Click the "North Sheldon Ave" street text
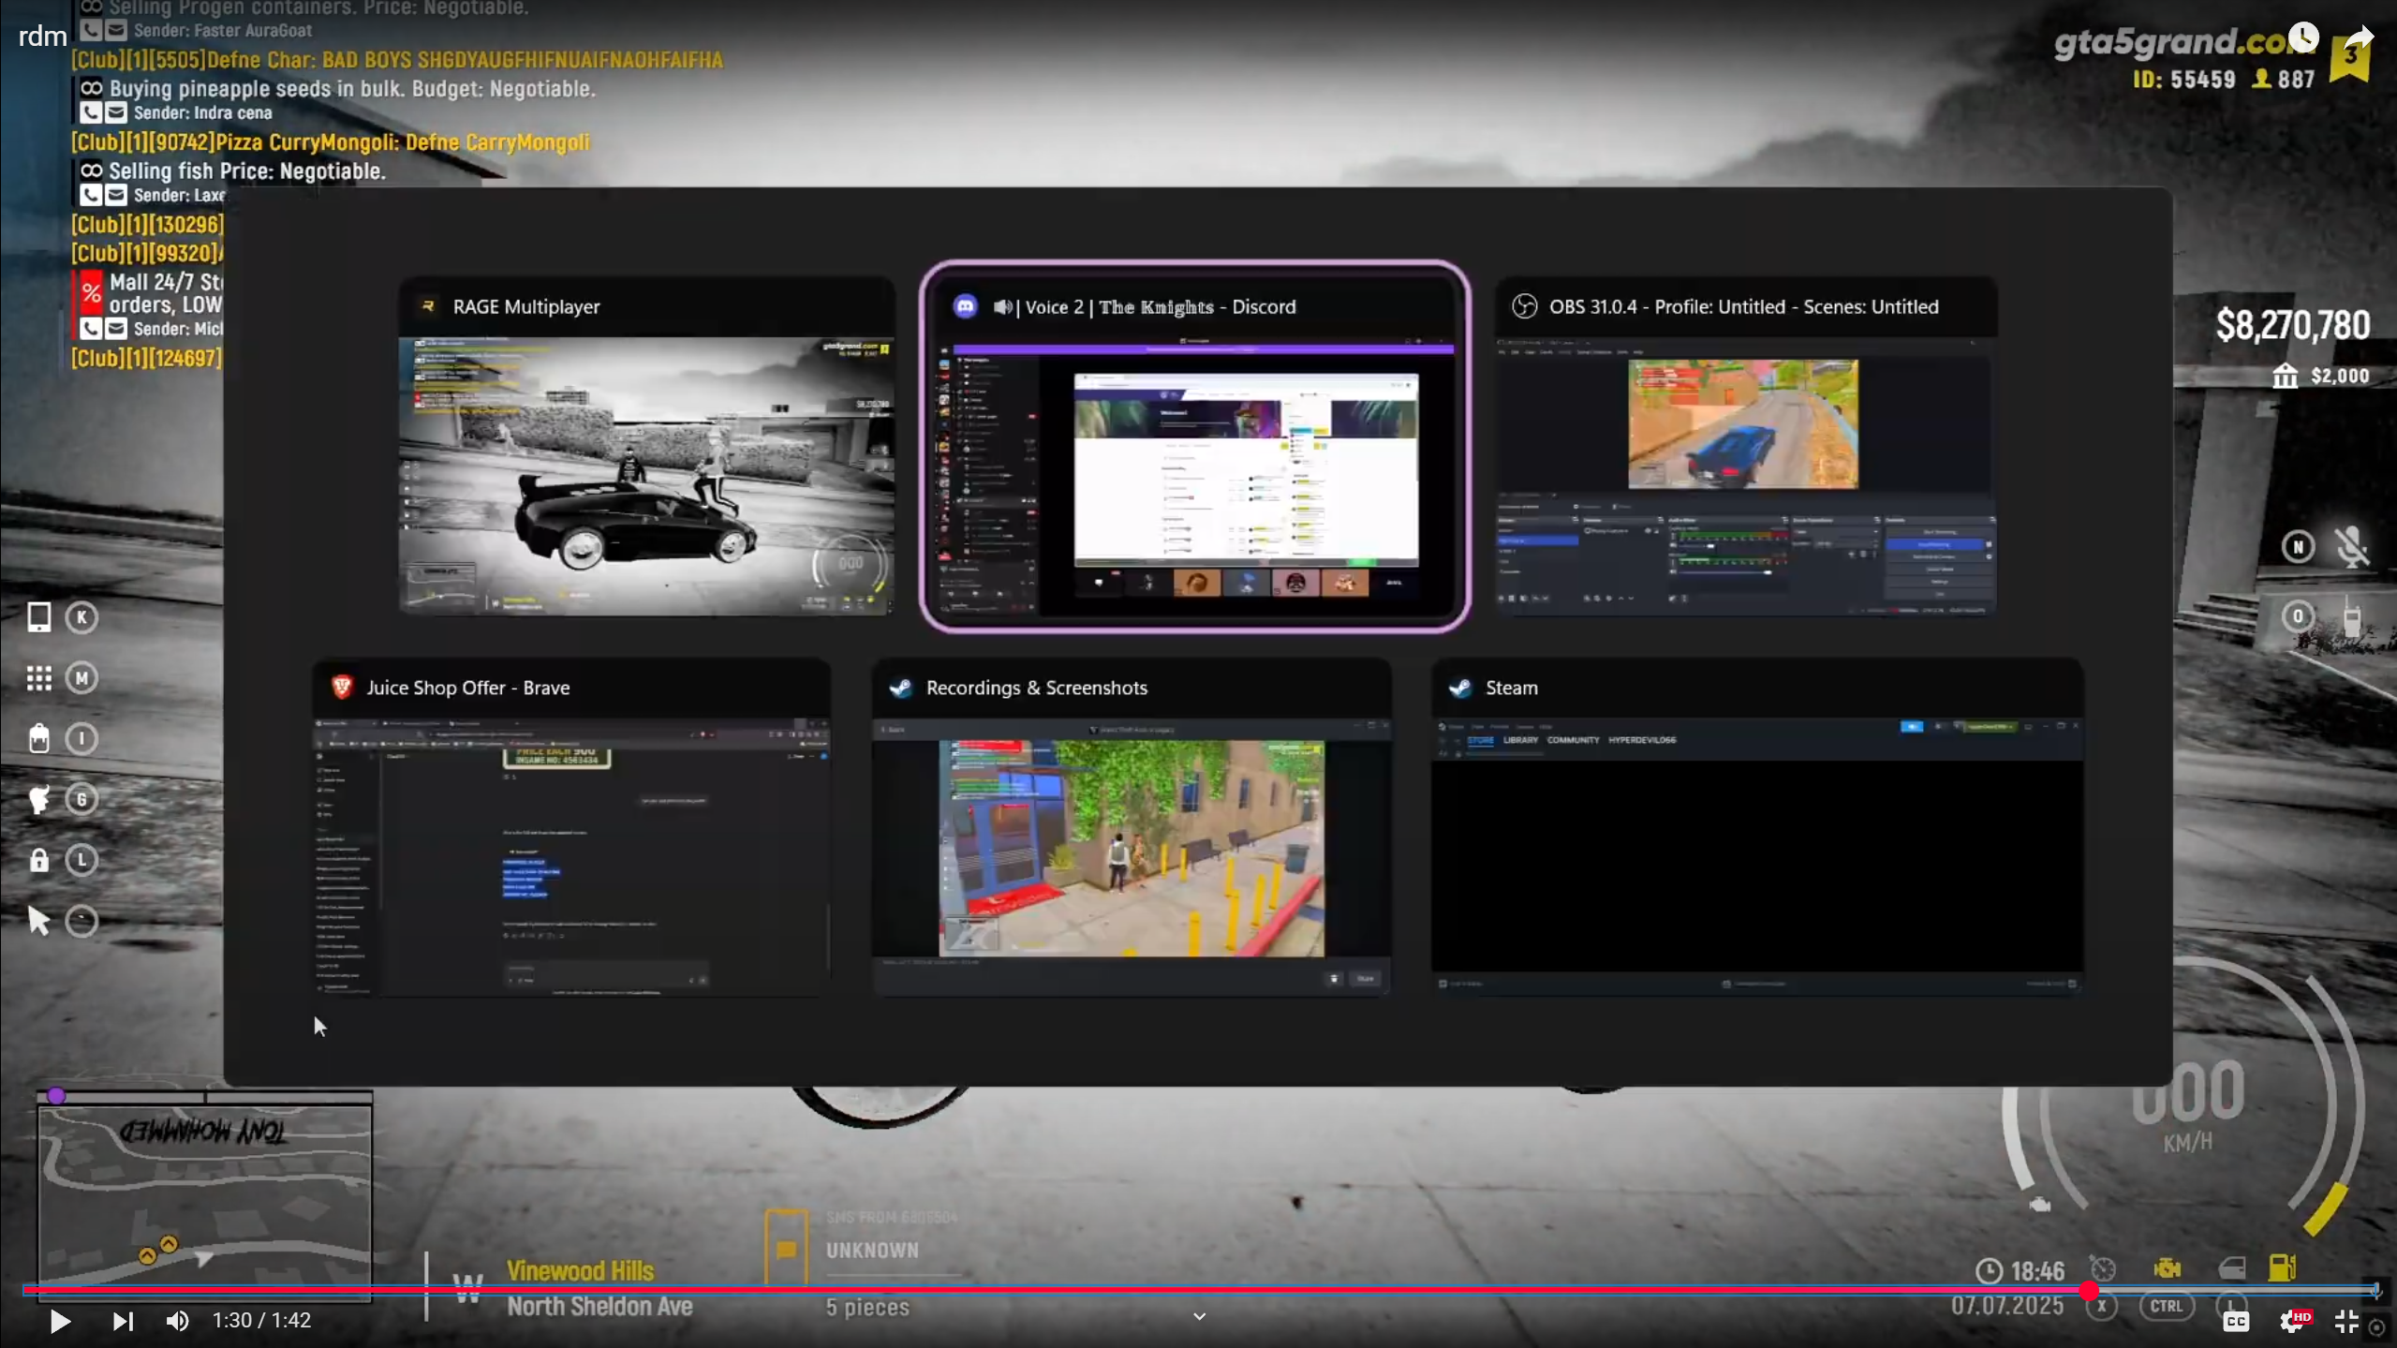Viewport: 2397px width, 1348px height. point(599,1307)
